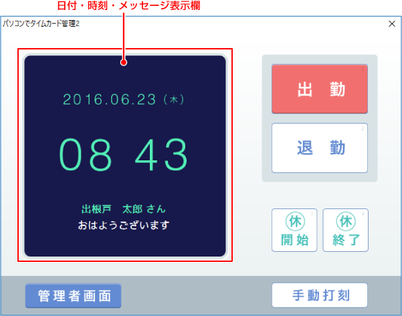The image size is (402, 316).
Task: Click the window title パソコンでタイムカード管理2
Action: 41,23
